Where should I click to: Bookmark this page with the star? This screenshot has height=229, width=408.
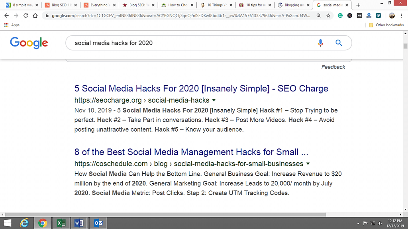[328, 16]
